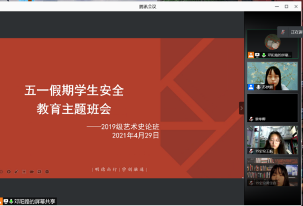Click the date 2021年4月29日 on the slide
The height and width of the screenshot is (206, 303).
136,135
